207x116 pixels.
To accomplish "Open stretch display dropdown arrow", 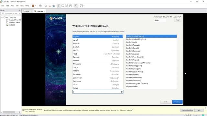I will 84,6.
